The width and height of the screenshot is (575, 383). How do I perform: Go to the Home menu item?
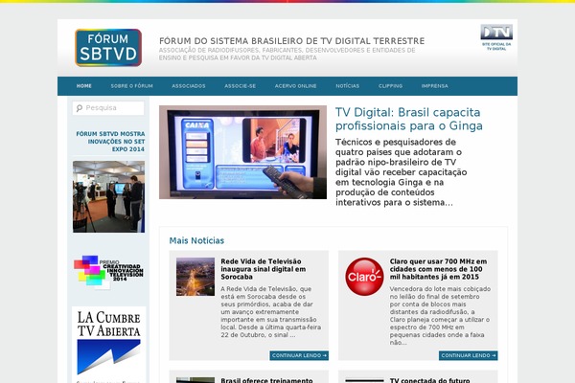coord(84,86)
